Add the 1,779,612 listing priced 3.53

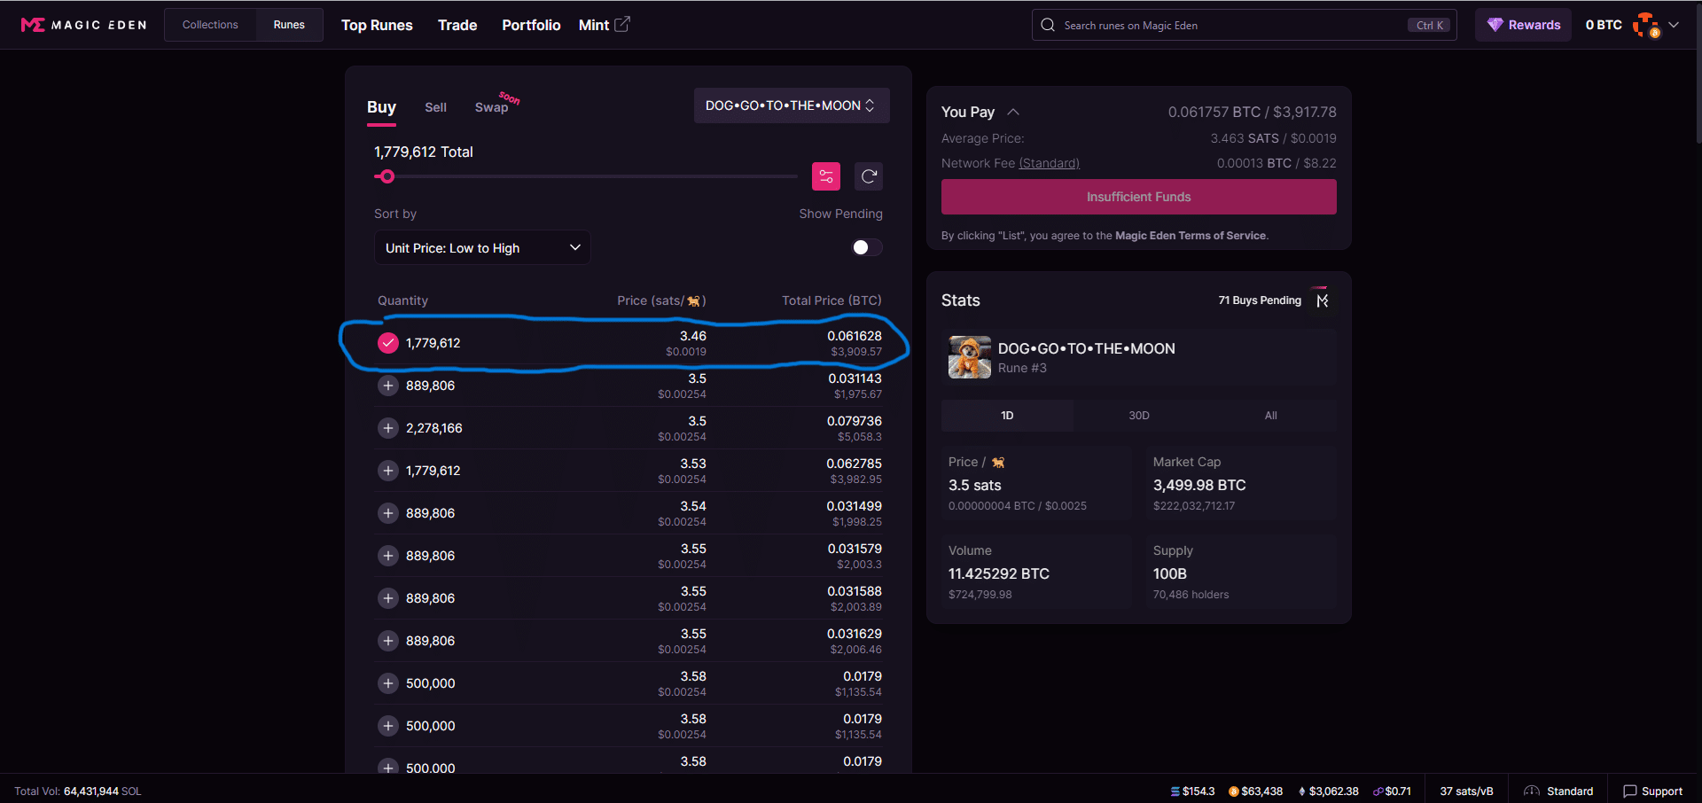[x=388, y=471]
